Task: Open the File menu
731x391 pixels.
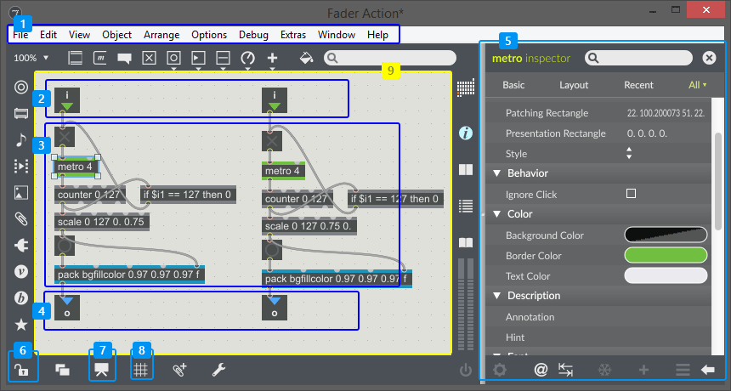Action: click(20, 35)
